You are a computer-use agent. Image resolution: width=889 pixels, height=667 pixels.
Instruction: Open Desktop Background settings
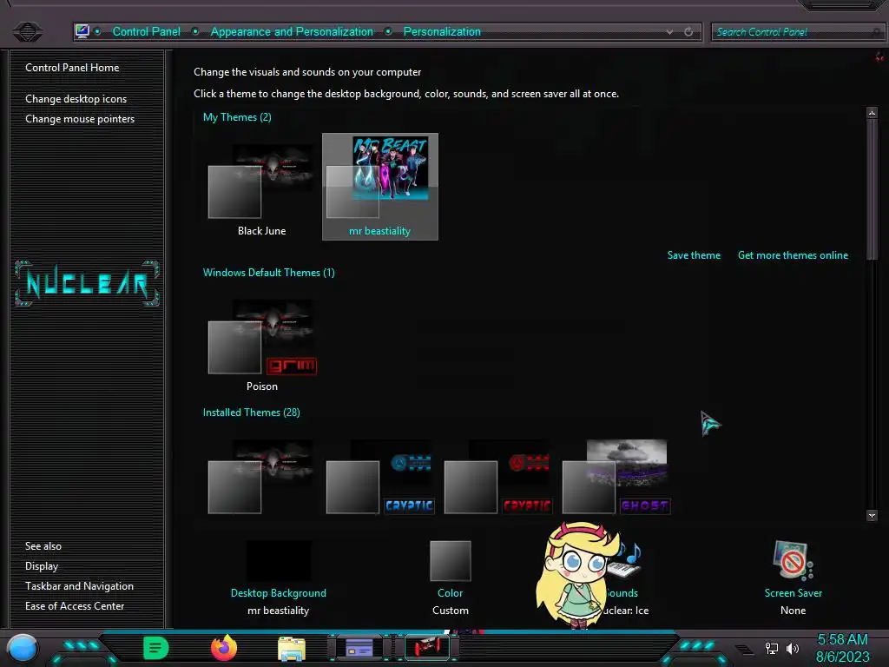click(x=279, y=592)
